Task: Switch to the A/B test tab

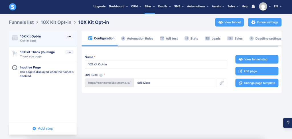Action: click(x=169, y=39)
